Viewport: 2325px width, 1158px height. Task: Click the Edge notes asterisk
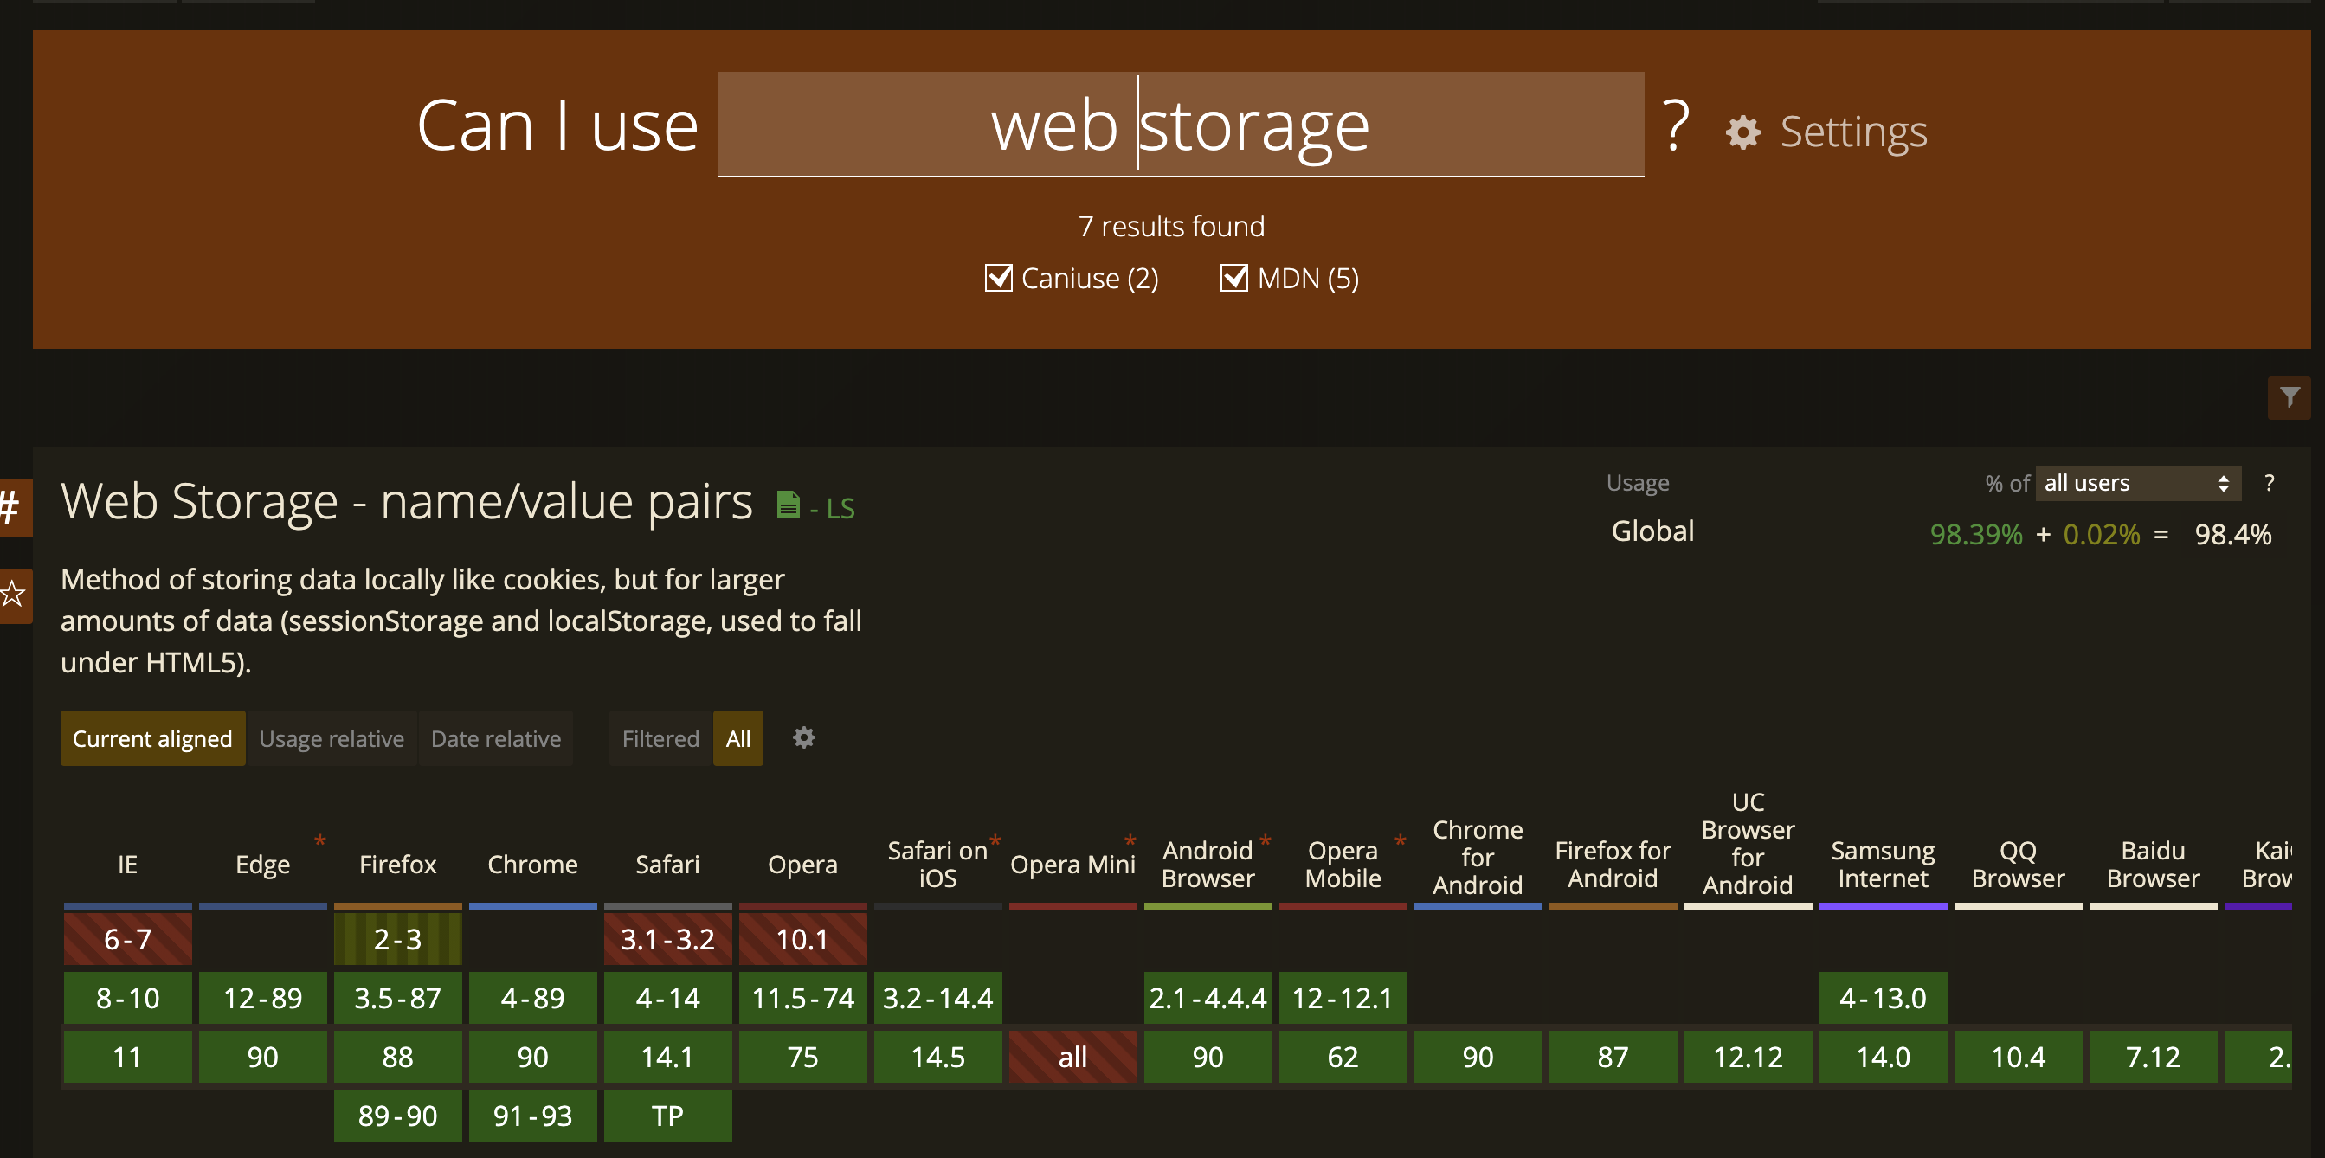(x=319, y=841)
